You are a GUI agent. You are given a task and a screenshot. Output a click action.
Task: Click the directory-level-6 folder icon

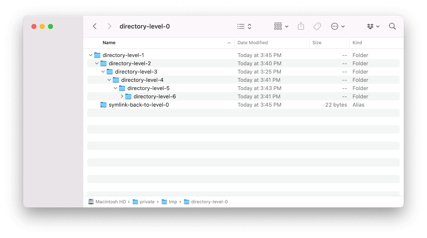pyautogui.click(x=128, y=96)
